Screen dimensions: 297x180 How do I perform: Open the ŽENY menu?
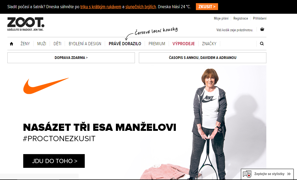click(x=25, y=44)
